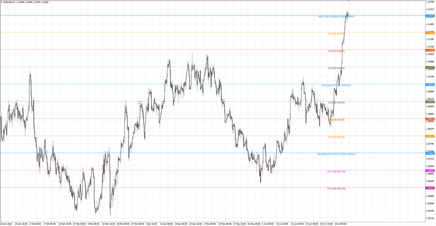The height and width of the screenshot is (226, 436).
Task: Click the blue price tag on the H4PIVOT line
Action: tap(430, 85)
